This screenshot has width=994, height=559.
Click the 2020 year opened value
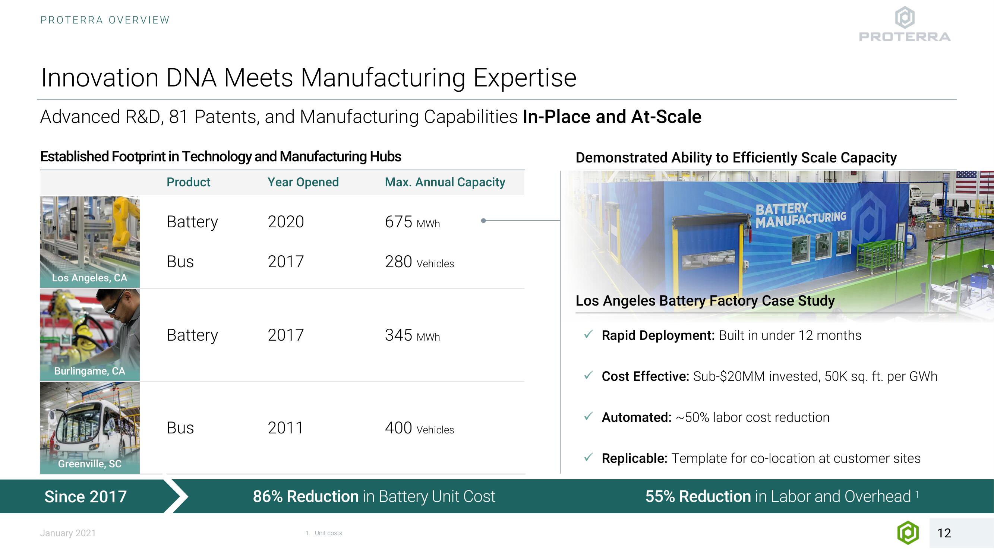[x=286, y=222]
